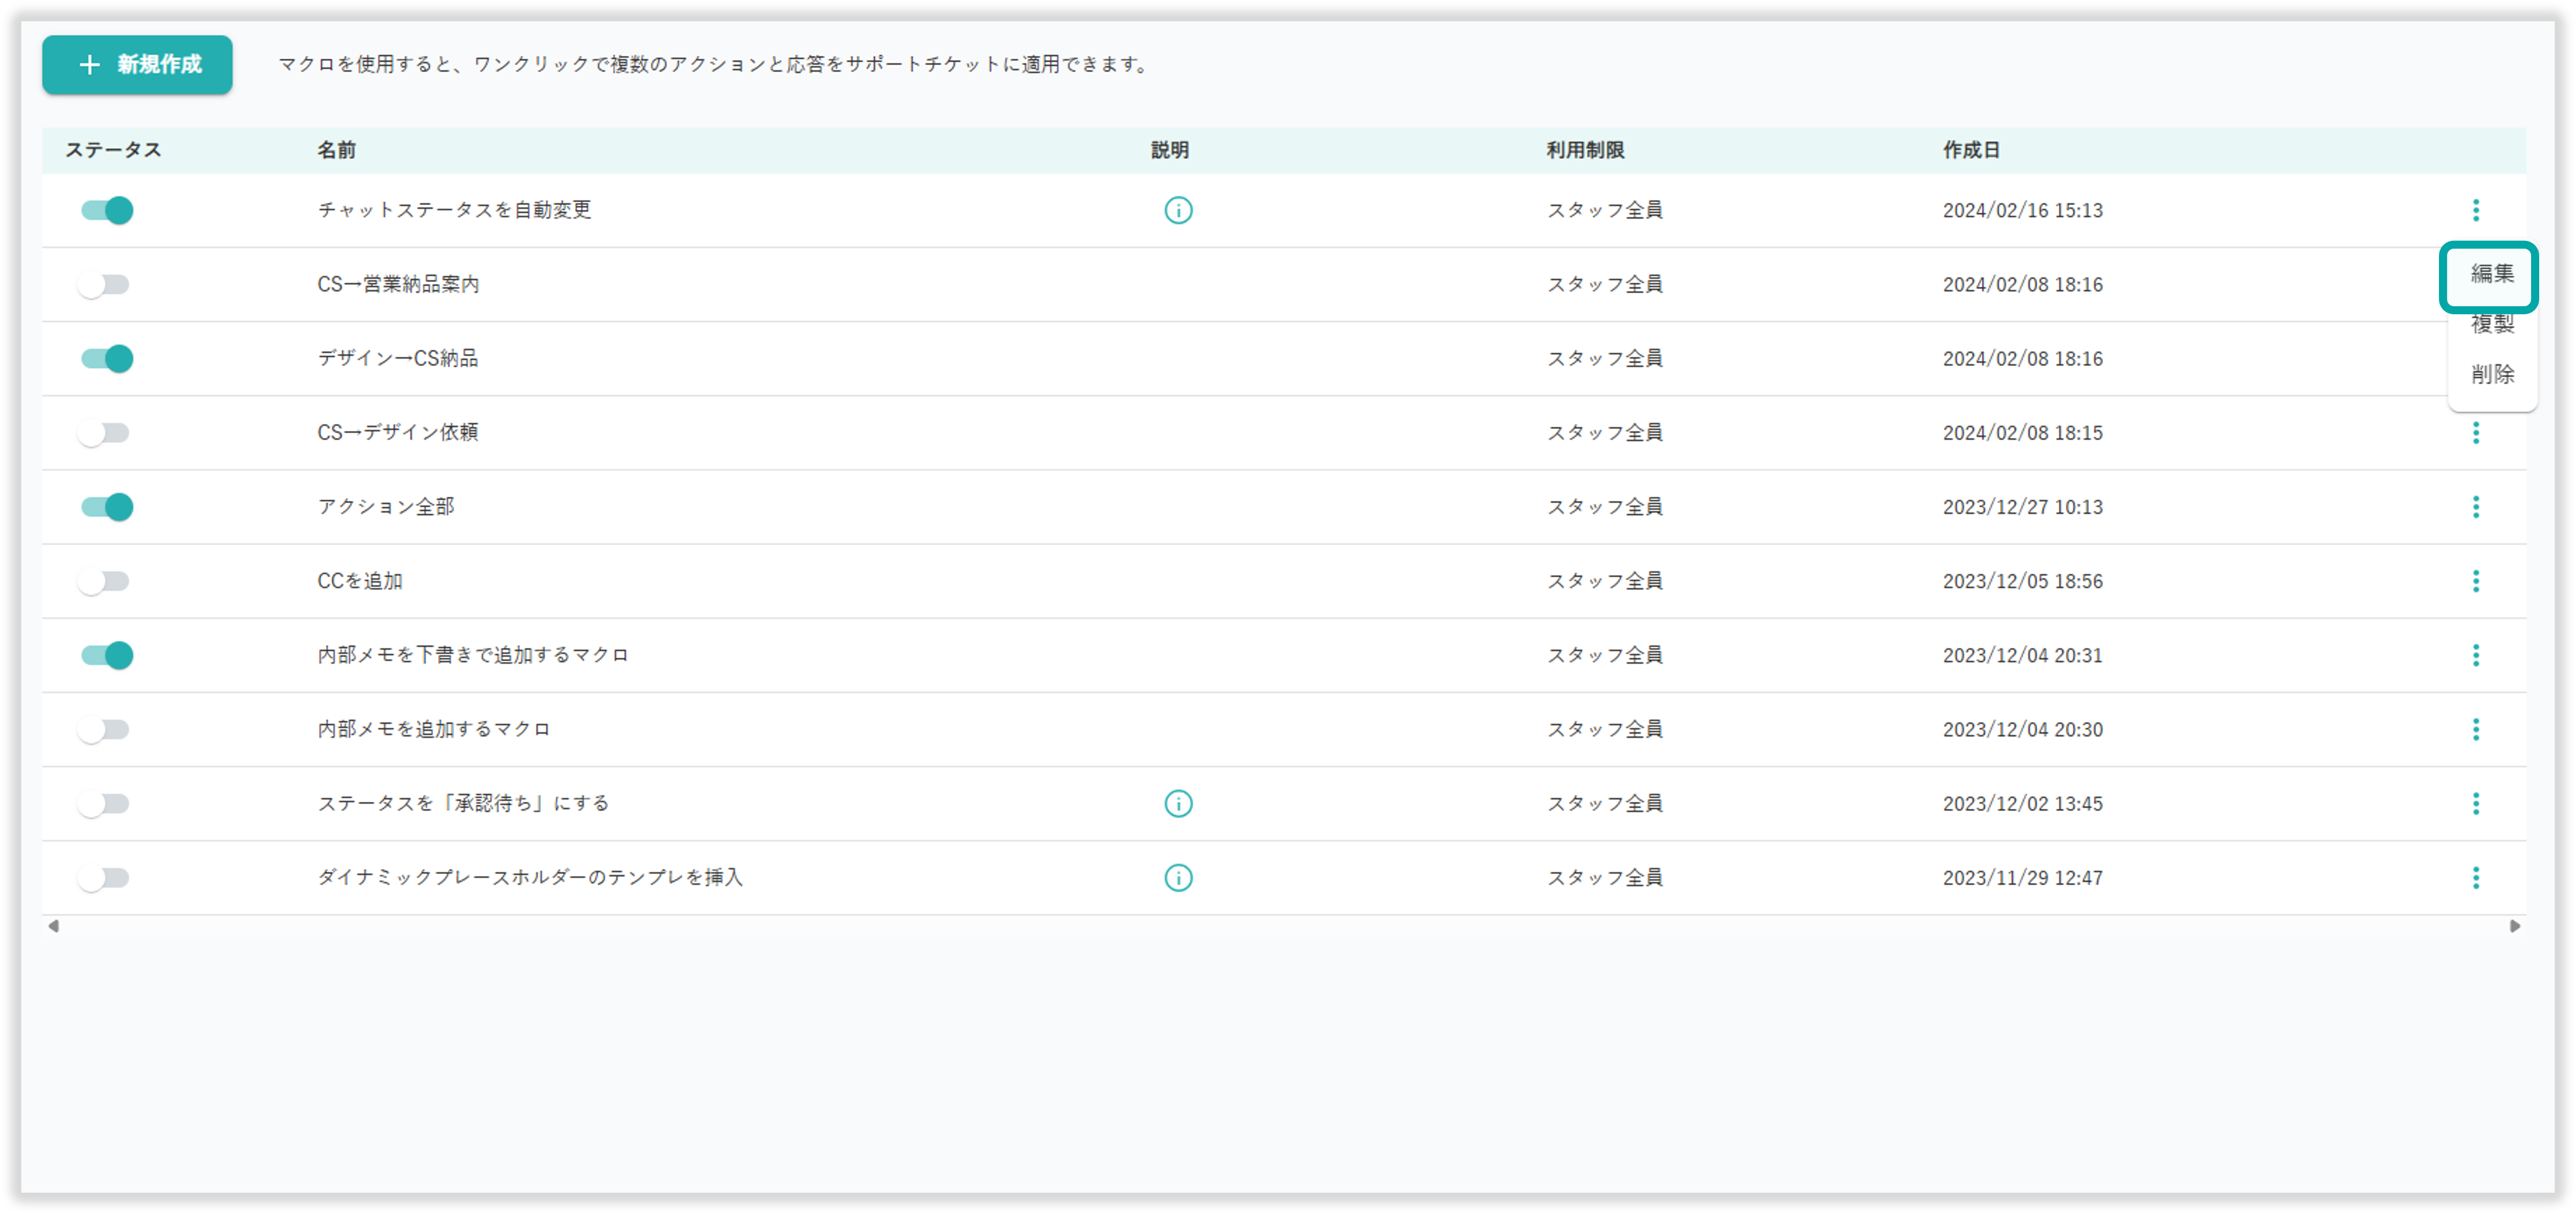The width and height of the screenshot is (2576, 1214).
Task: Open info icon for チャットステータスを自動変更
Action: click(x=1178, y=210)
